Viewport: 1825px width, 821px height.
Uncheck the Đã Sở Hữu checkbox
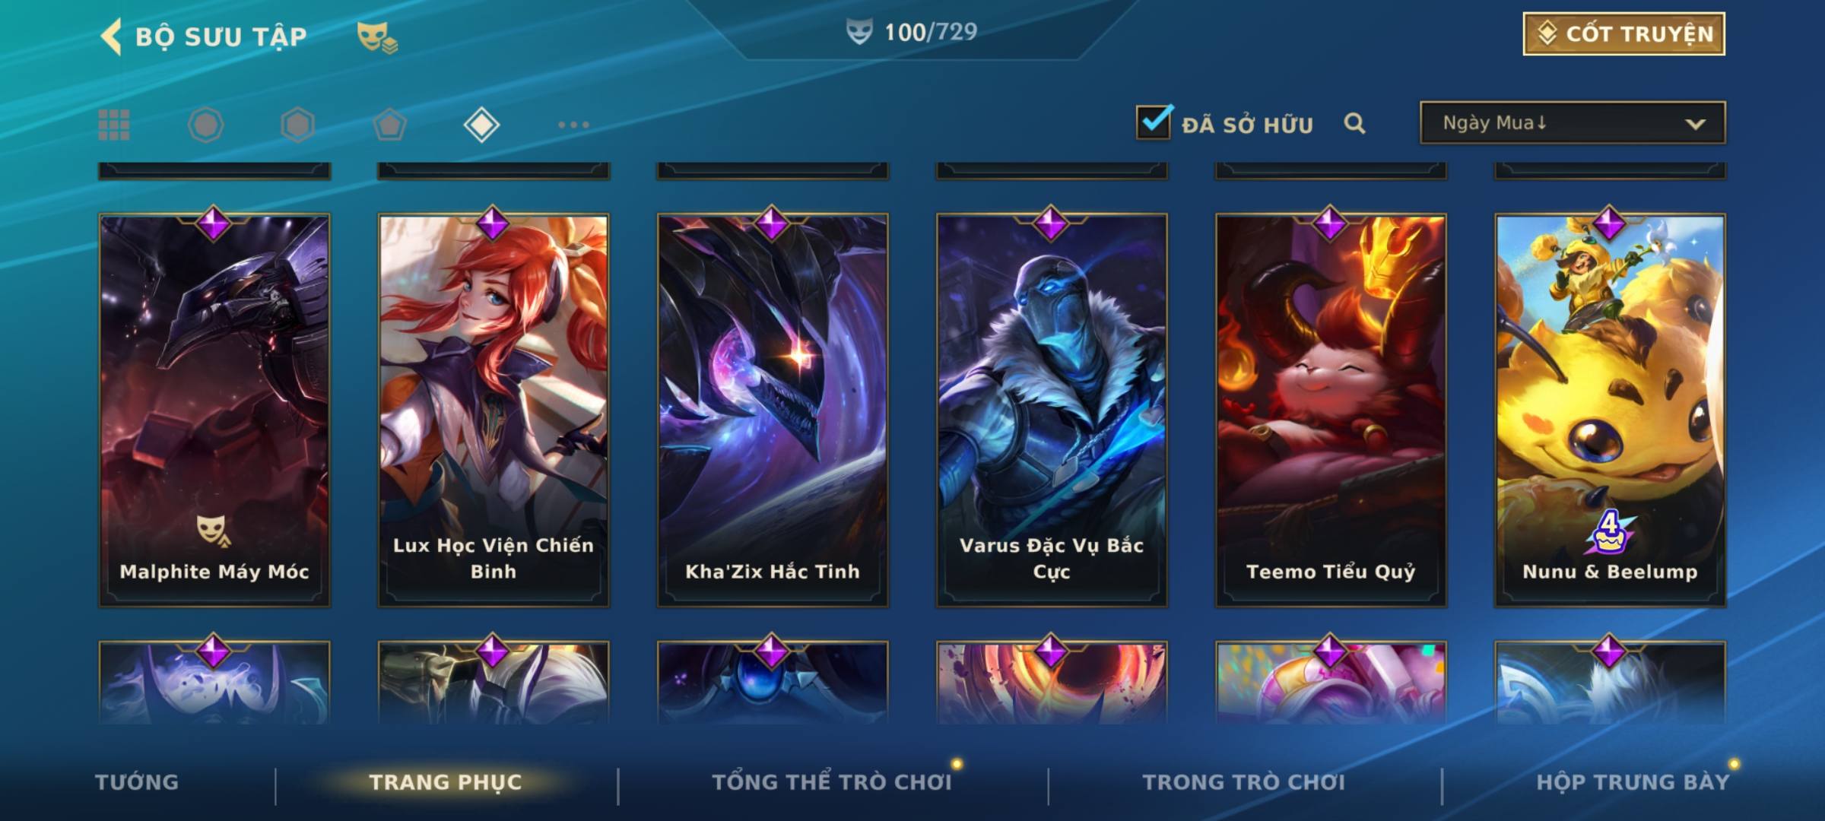1154,122
